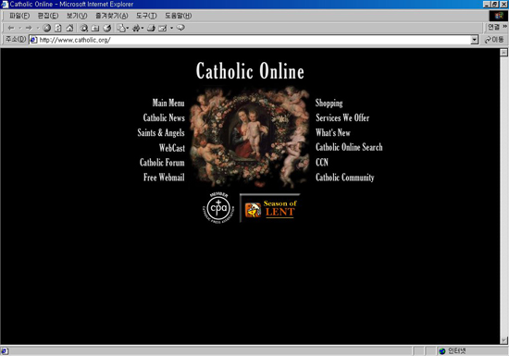Open the 도움말(H) menu
Image resolution: width=509 pixels, height=356 pixels.
click(x=178, y=16)
